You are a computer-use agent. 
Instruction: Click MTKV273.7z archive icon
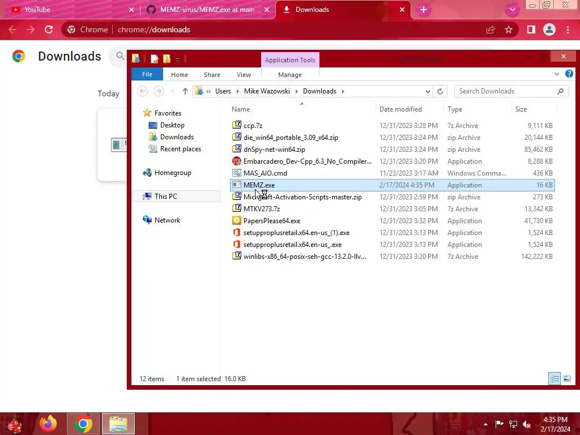point(237,208)
